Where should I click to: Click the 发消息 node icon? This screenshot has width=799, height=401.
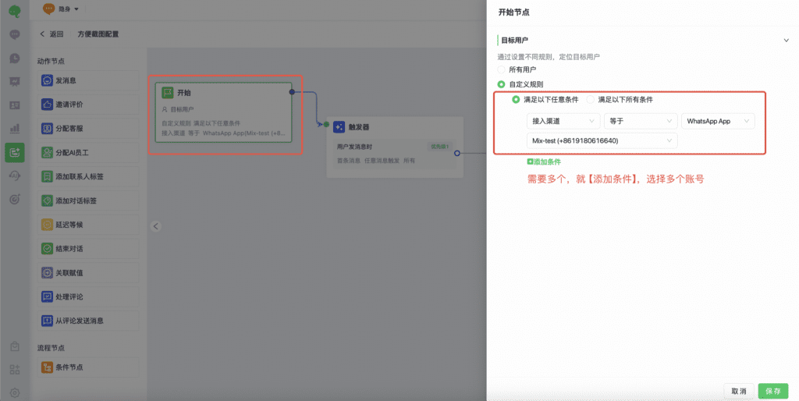tap(48, 80)
